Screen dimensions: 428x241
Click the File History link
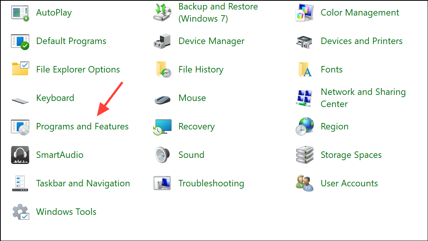point(201,69)
